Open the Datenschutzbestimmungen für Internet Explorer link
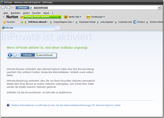Viewport: 164px width, 118px height. point(85,105)
